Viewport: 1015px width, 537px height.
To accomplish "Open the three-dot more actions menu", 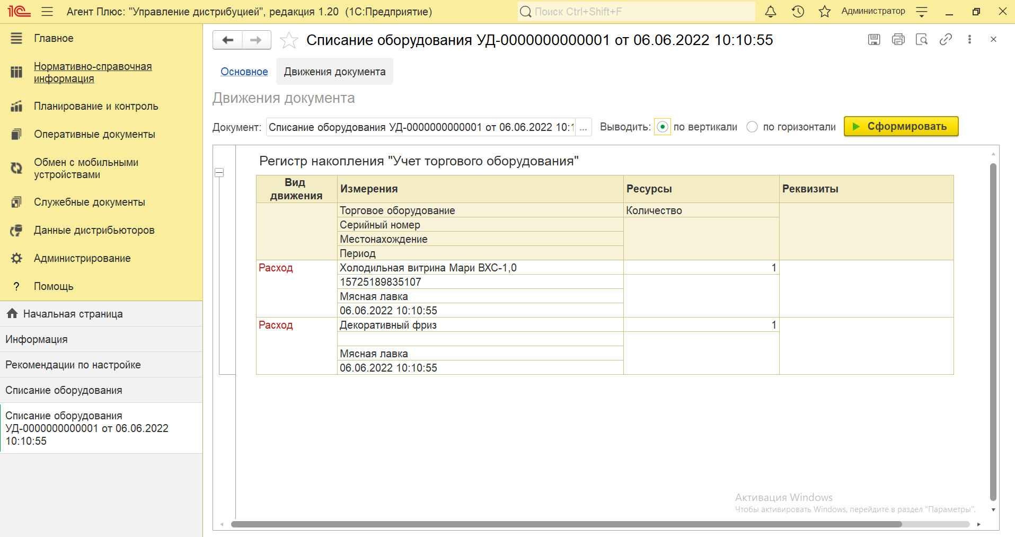I will [x=969, y=39].
